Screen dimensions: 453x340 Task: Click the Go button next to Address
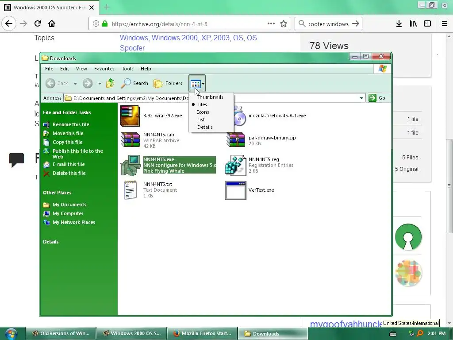pyautogui.click(x=377, y=98)
